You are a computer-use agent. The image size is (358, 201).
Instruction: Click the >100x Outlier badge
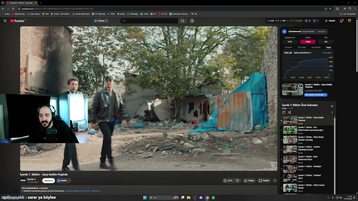click(x=308, y=42)
